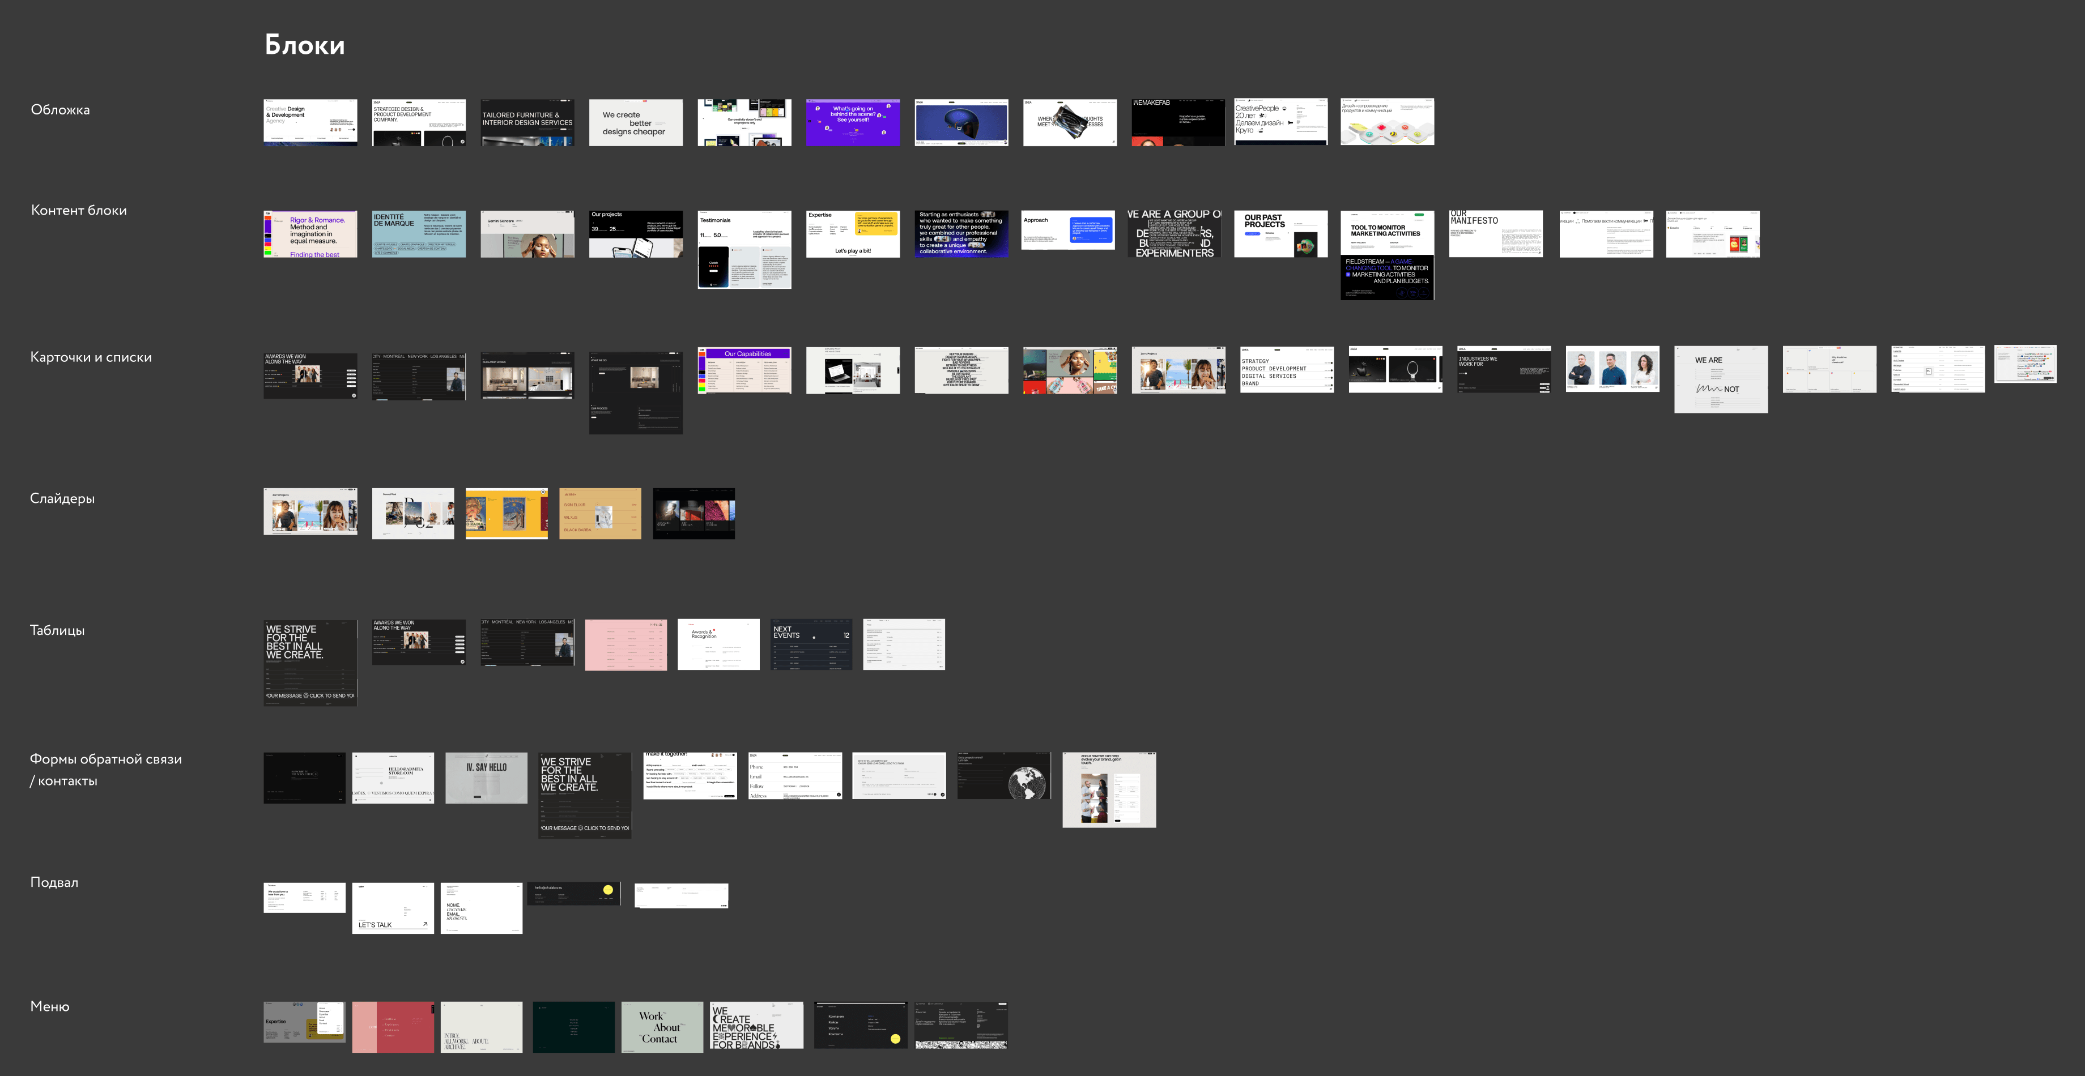
Task: Click the 'Блоки' page heading
Action: tap(304, 45)
